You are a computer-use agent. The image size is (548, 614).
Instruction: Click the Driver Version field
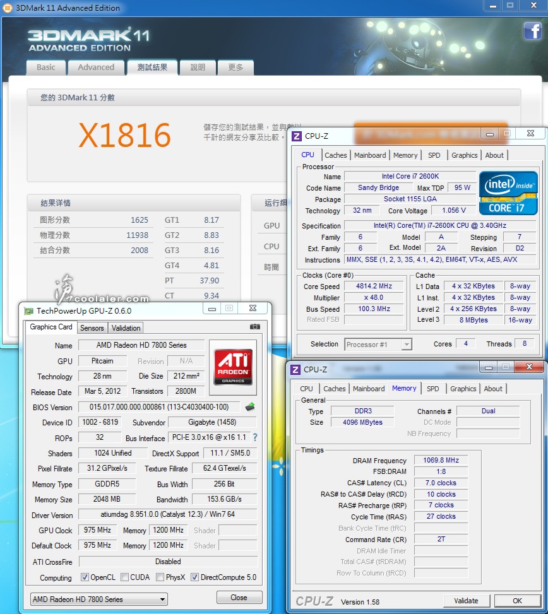(x=168, y=514)
